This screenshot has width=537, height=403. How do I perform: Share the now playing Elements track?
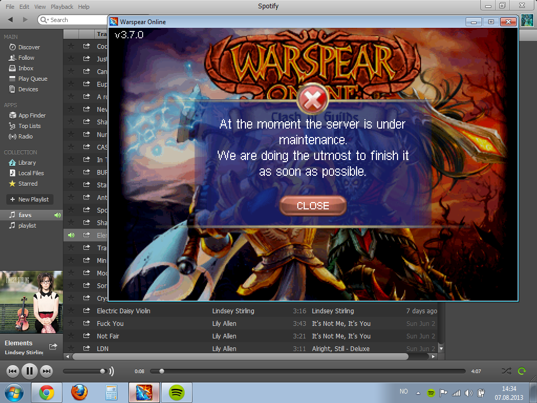click(53, 346)
